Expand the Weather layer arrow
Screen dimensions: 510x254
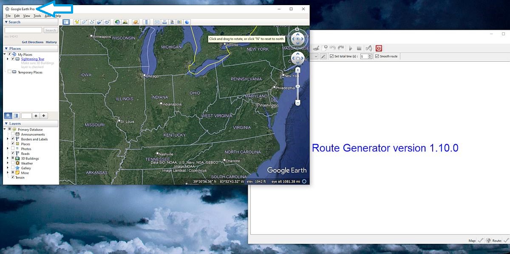[8, 163]
